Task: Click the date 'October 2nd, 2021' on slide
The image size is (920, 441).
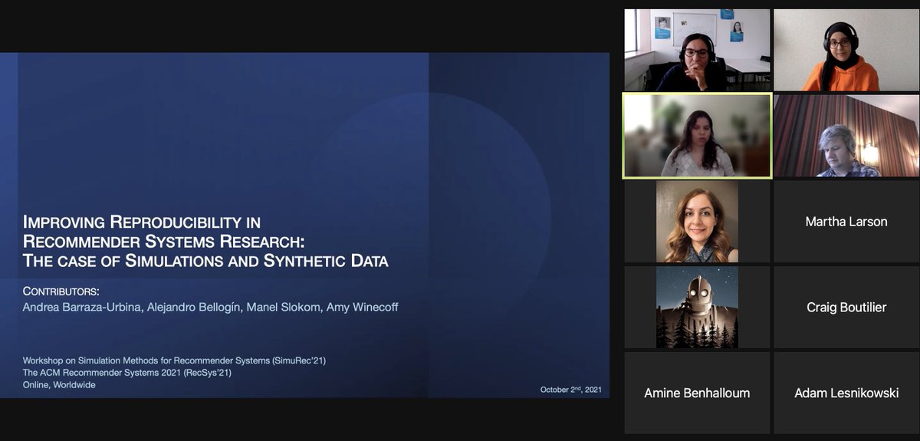Action: (570, 390)
